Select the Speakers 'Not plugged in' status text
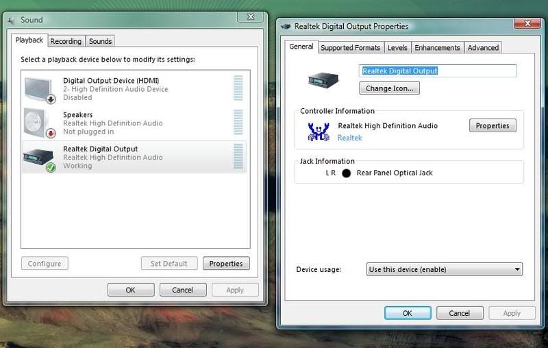548x348 pixels. (x=88, y=132)
